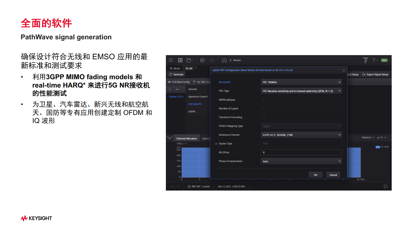Click the RB Offset input field

click(301, 152)
